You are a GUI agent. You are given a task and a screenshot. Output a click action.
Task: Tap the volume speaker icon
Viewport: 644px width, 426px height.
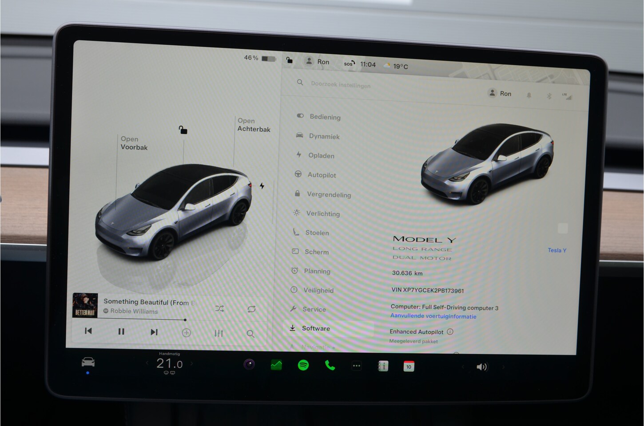(481, 367)
